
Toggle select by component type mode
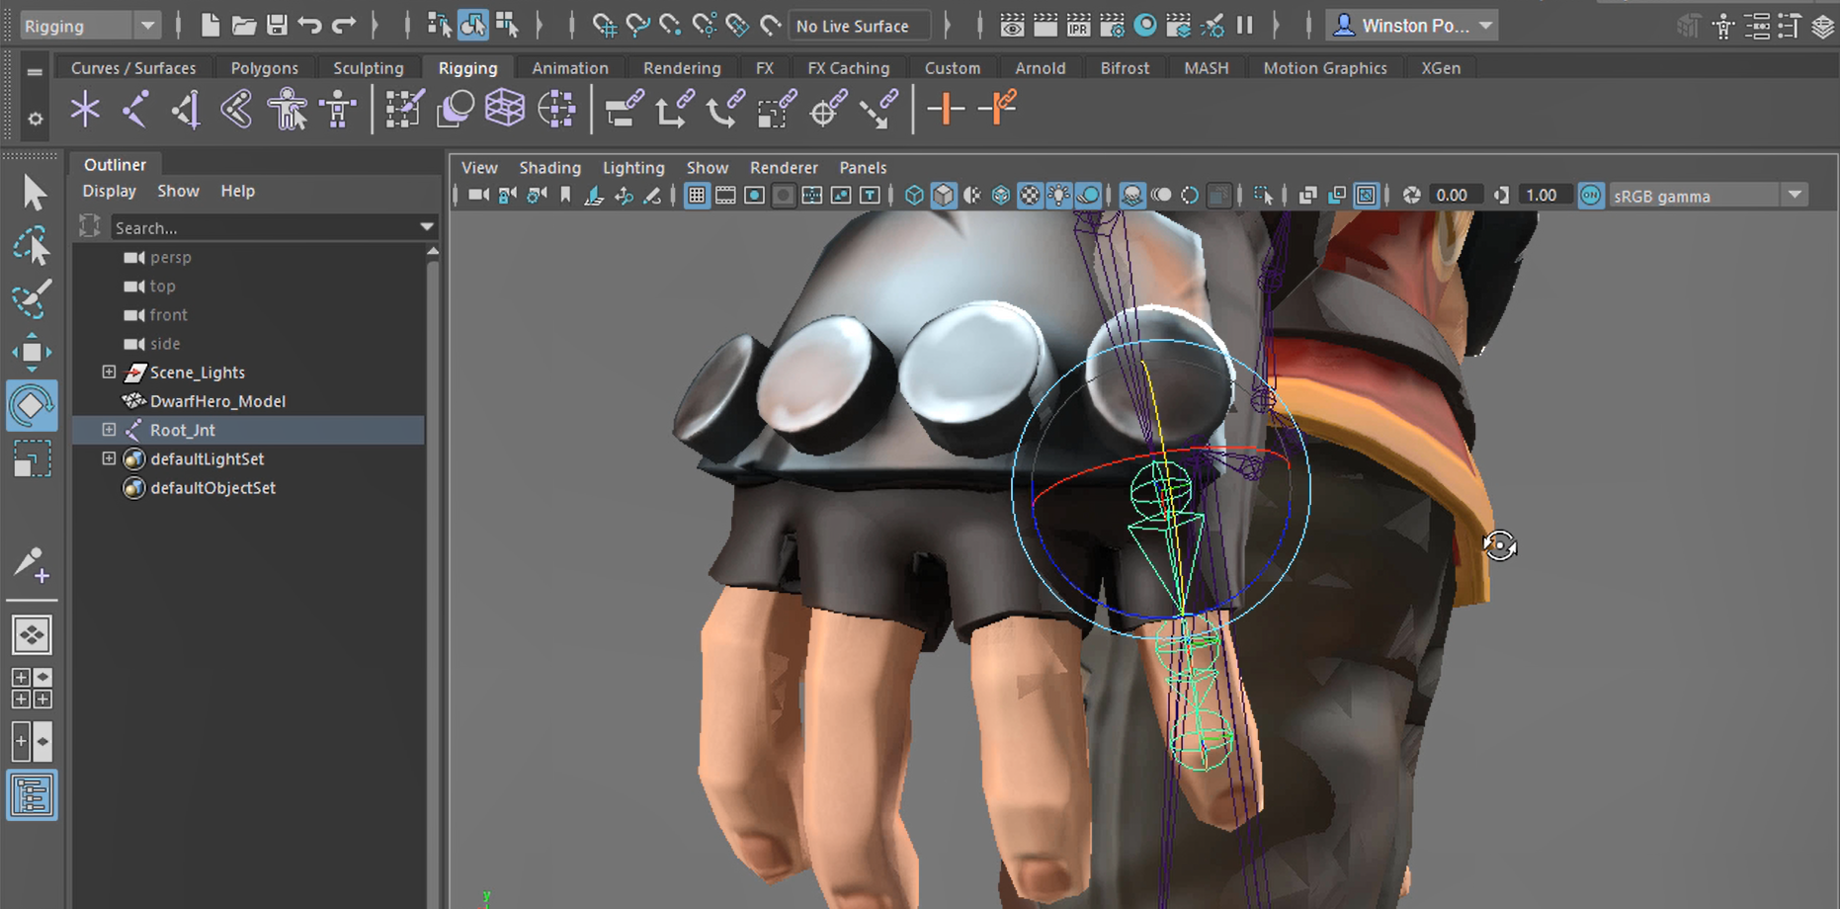507,25
